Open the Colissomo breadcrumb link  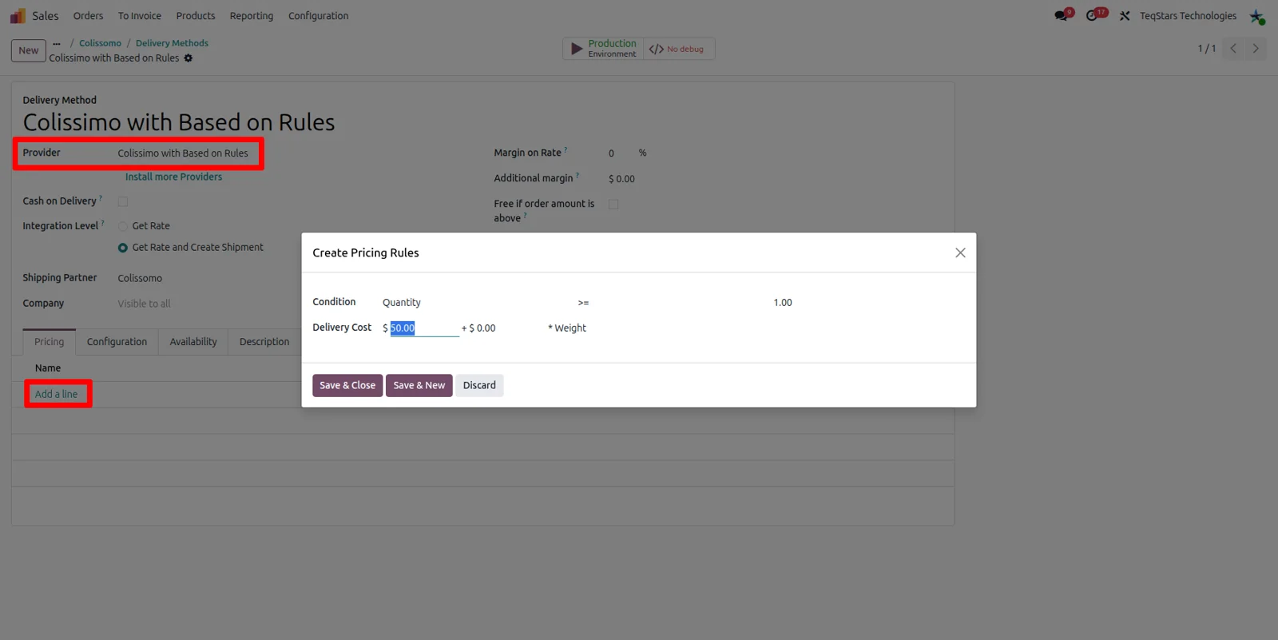(101, 43)
